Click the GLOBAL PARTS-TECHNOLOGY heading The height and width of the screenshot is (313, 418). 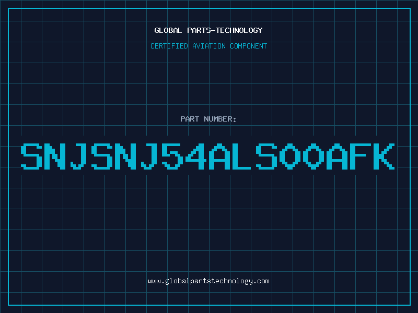click(208, 30)
